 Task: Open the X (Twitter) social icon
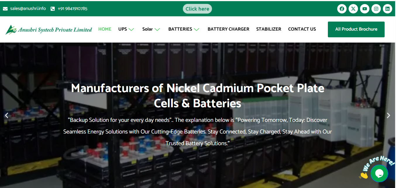tap(353, 9)
